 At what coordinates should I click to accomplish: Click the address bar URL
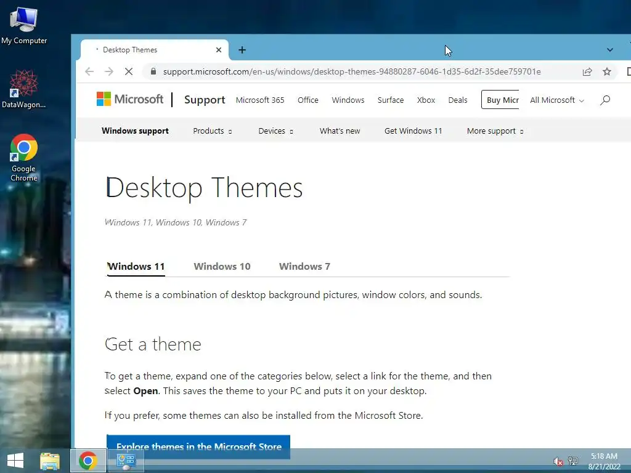(352, 71)
